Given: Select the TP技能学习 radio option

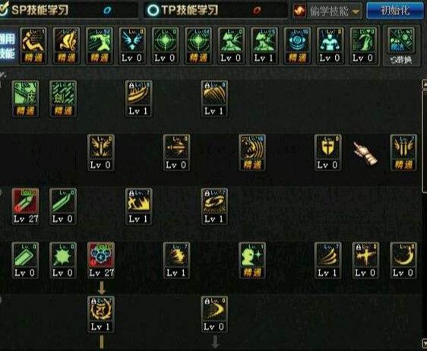Looking at the screenshot, I should tap(153, 11).
